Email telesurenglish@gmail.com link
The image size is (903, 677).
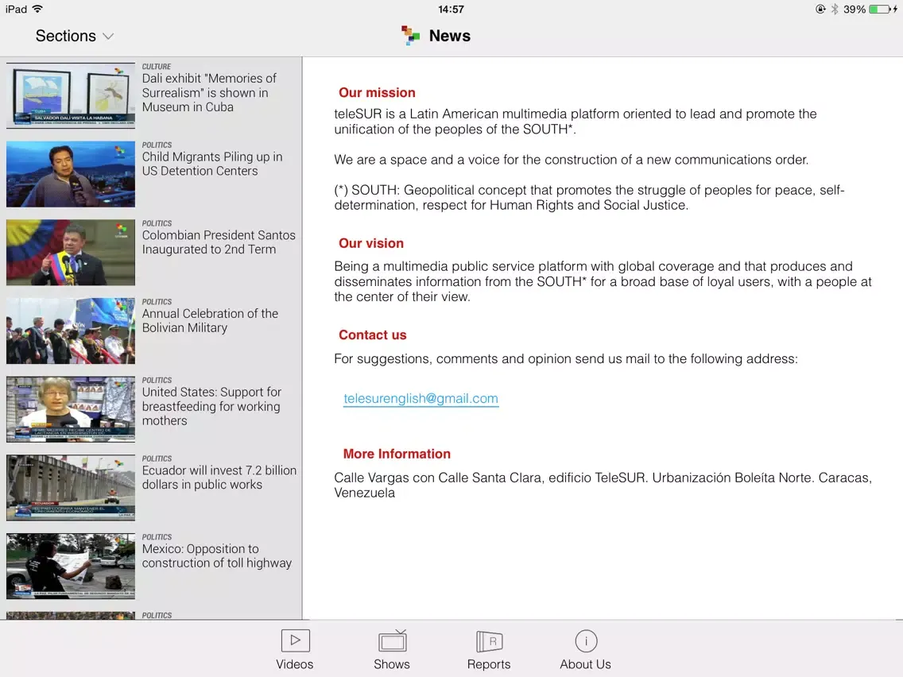point(420,398)
